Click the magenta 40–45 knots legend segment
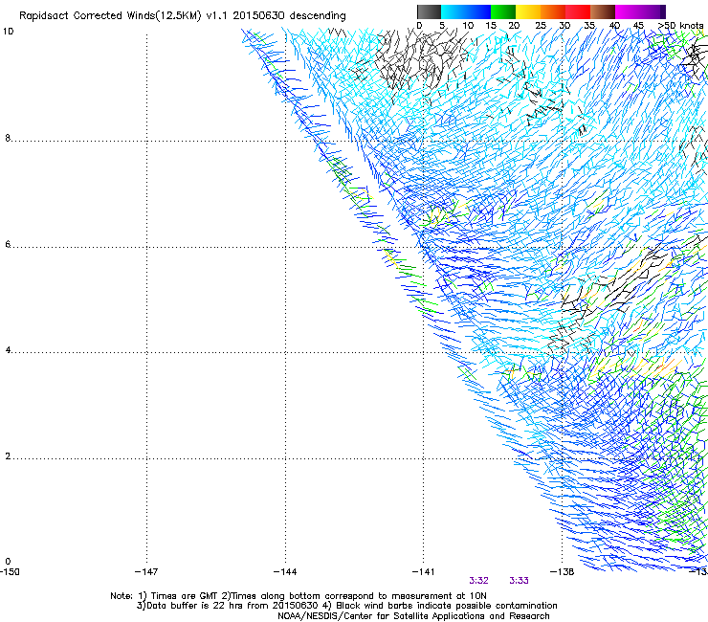This screenshot has width=708, height=622. pos(628,11)
